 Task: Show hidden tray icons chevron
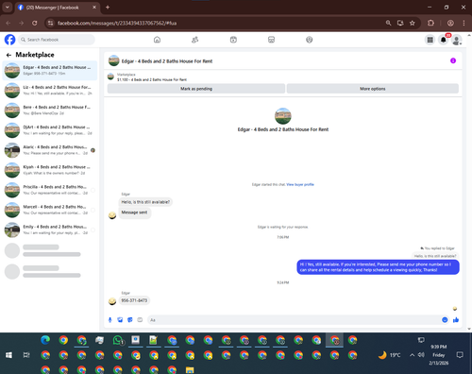coord(412,355)
